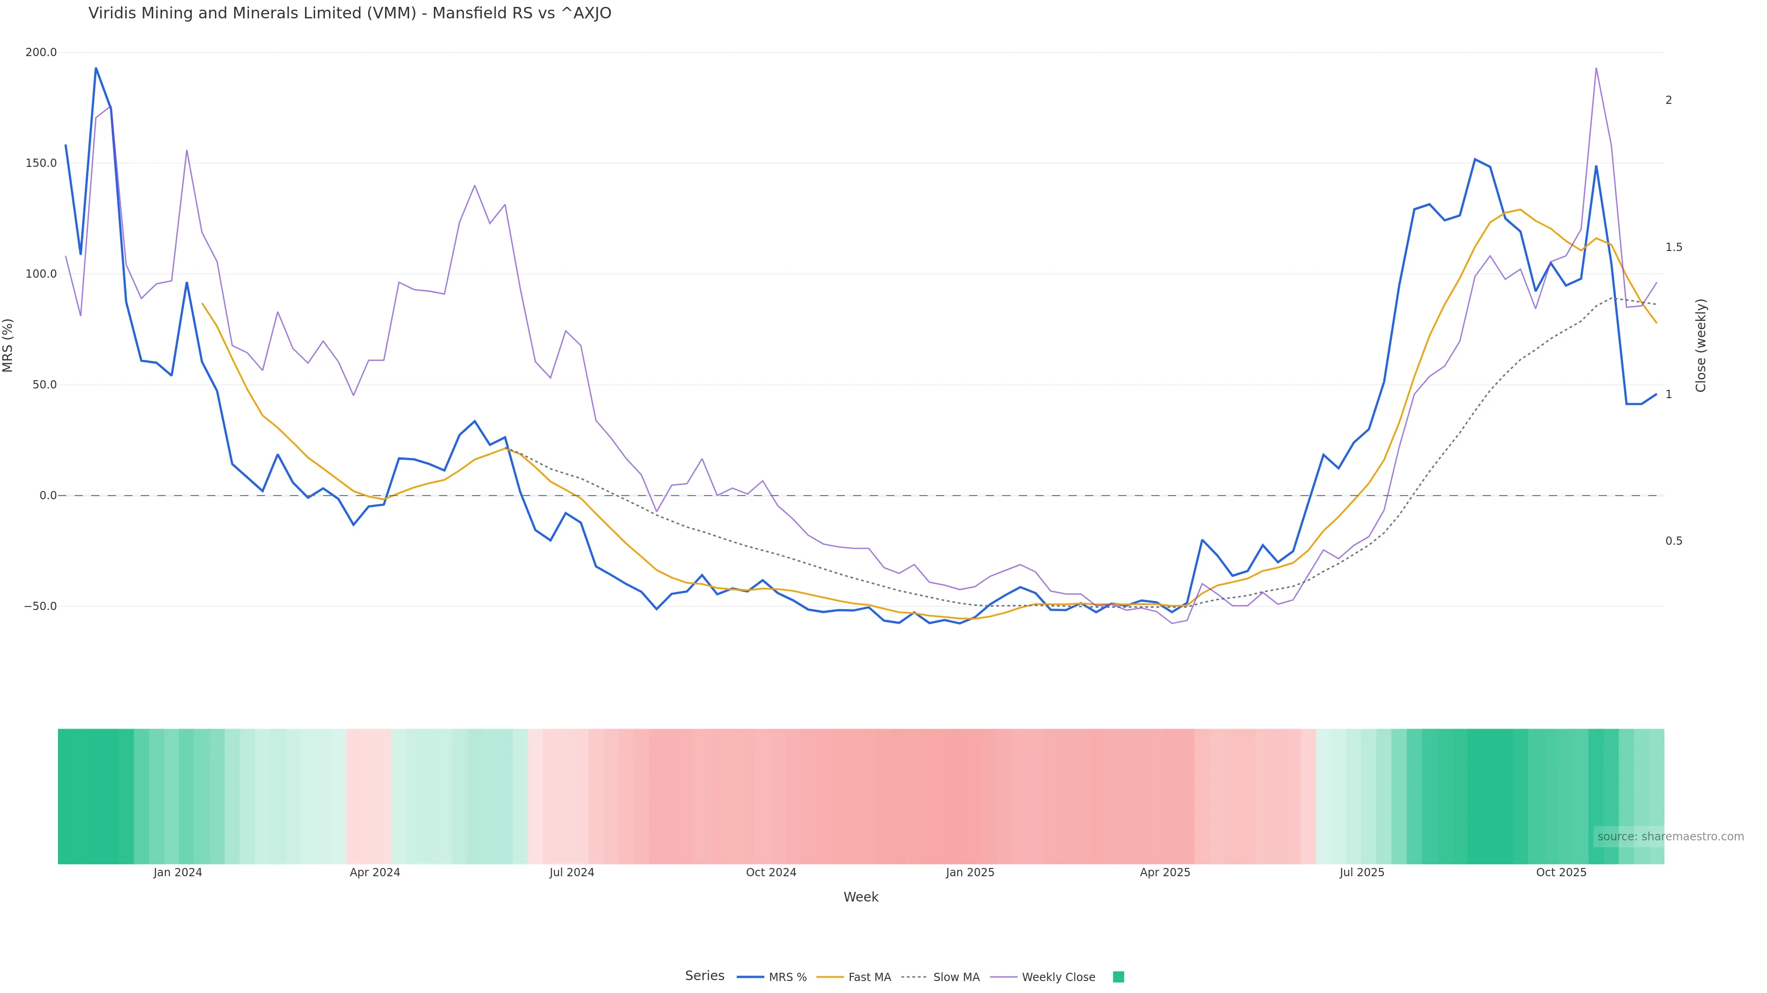
Task: Click the blue MRS % legend line
Action: [x=750, y=977]
